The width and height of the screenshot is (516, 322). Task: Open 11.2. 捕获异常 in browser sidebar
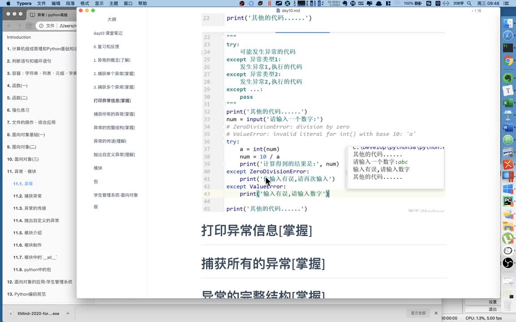click(27, 196)
